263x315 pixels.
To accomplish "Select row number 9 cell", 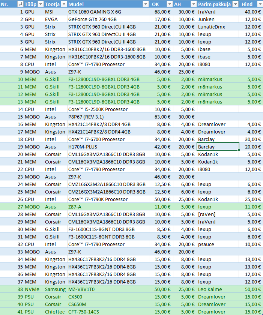I will pos(12,72).
